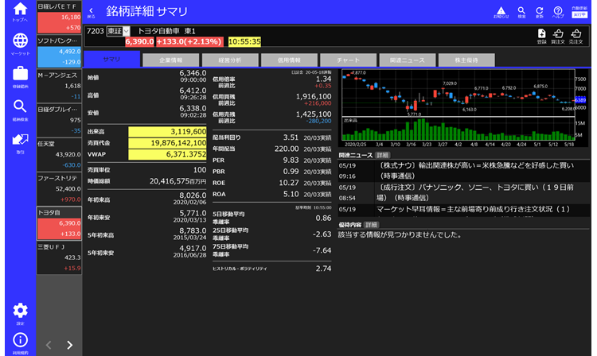Open 詳細 button beside 優待内容
The width and height of the screenshot is (597, 356).
[371, 225]
